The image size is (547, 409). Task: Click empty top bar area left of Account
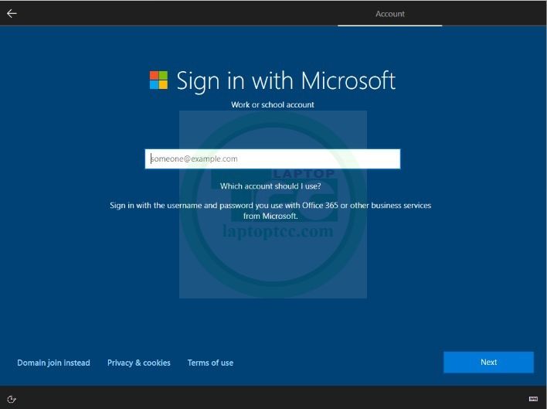178,13
